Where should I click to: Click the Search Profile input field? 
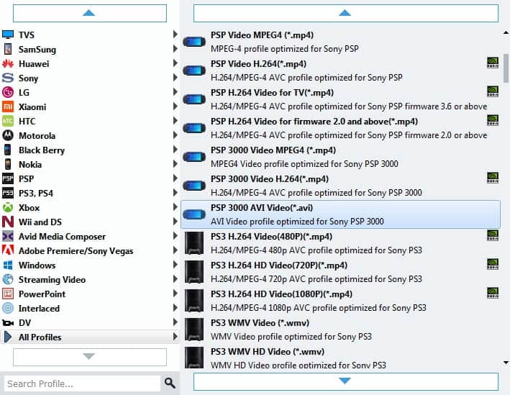coord(81,383)
